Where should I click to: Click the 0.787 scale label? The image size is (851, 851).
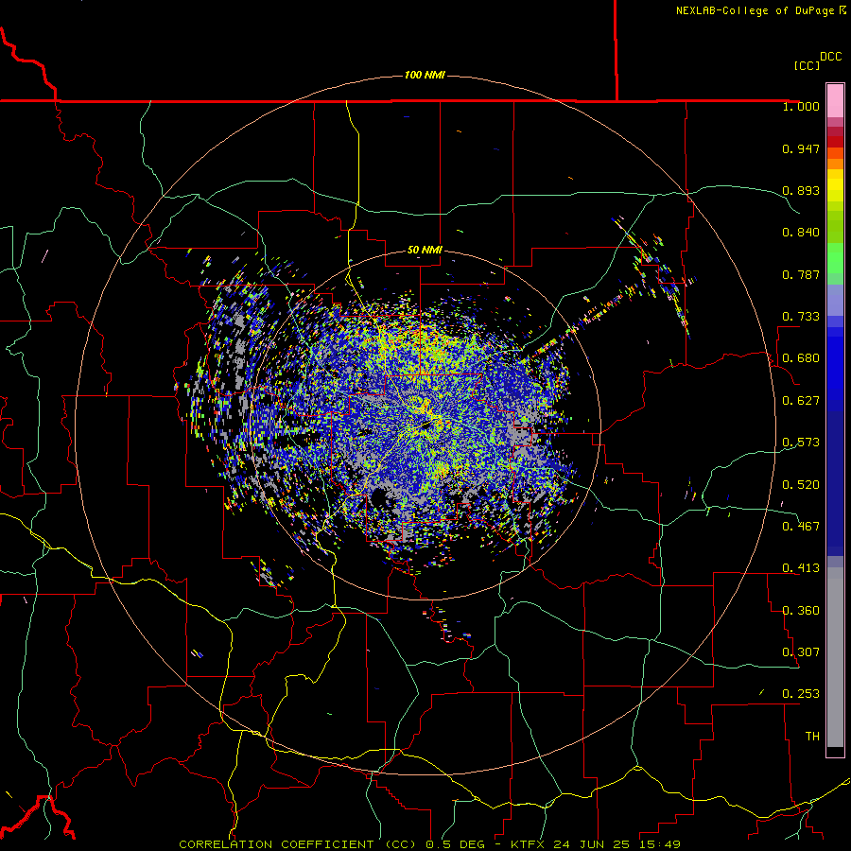[801, 274]
